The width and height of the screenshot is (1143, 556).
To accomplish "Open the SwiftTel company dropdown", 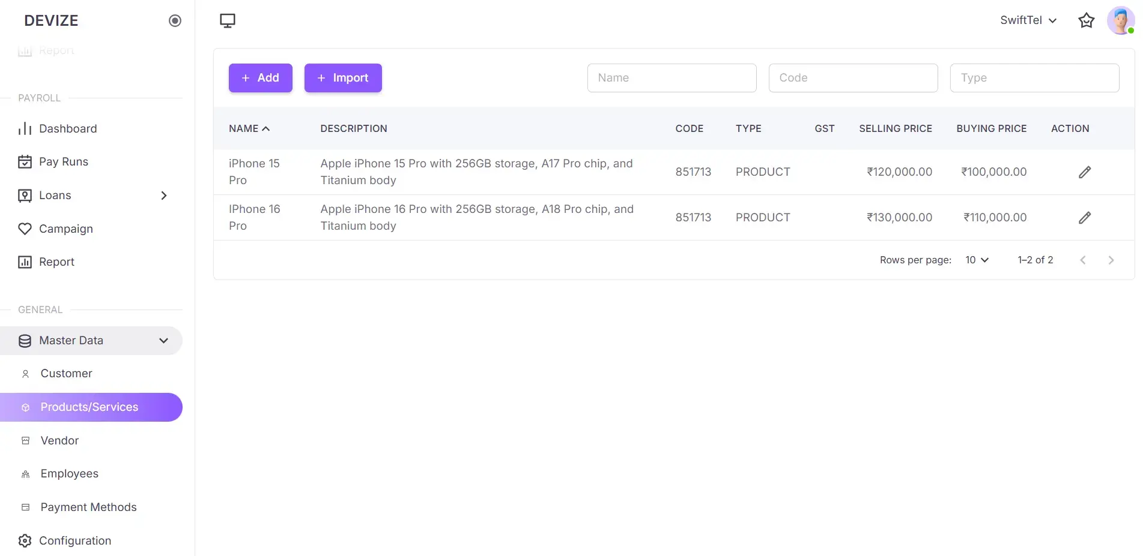I will point(1028,20).
